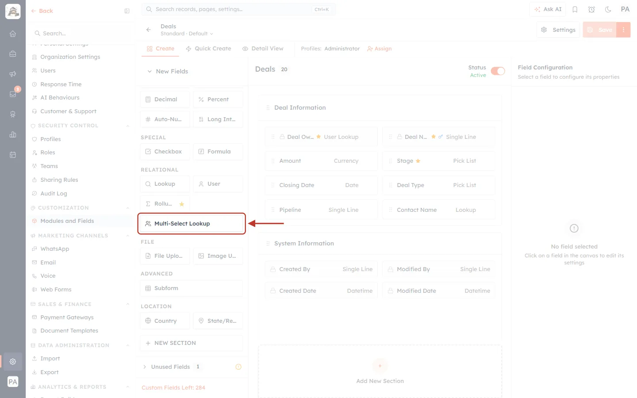Switch to dark mode with the moon icon
The width and height of the screenshot is (637, 398).
pyautogui.click(x=608, y=9)
